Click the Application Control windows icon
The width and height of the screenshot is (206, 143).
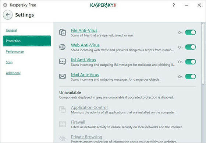(63, 109)
